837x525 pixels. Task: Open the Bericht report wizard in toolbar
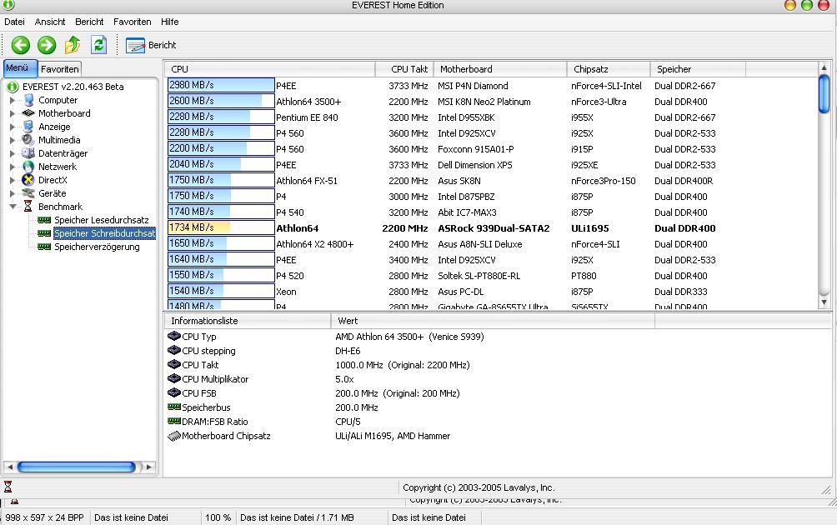coord(151,45)
